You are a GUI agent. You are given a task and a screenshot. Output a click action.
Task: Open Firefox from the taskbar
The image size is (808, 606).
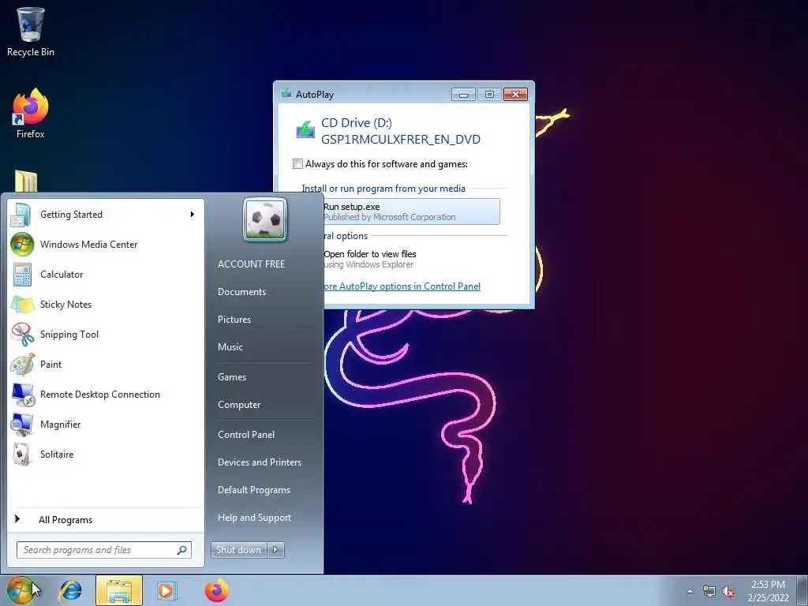217,590
